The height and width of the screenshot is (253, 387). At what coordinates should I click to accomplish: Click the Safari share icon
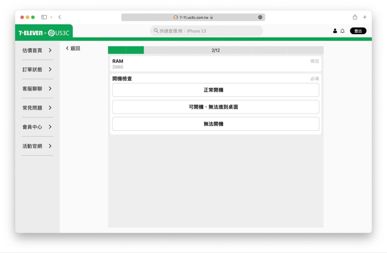(x=355, y=17)
